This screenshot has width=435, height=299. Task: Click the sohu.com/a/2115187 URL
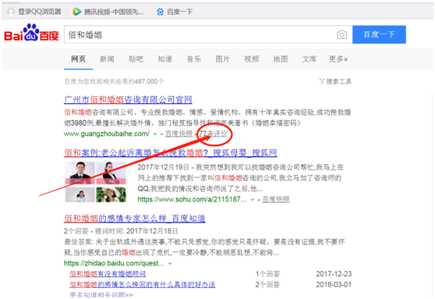tap(192, 199)
